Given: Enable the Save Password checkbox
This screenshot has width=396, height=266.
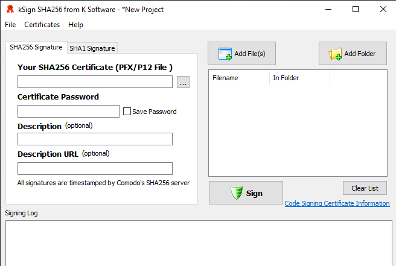Looking at the screenshot, I should click(x=127, y=111).
